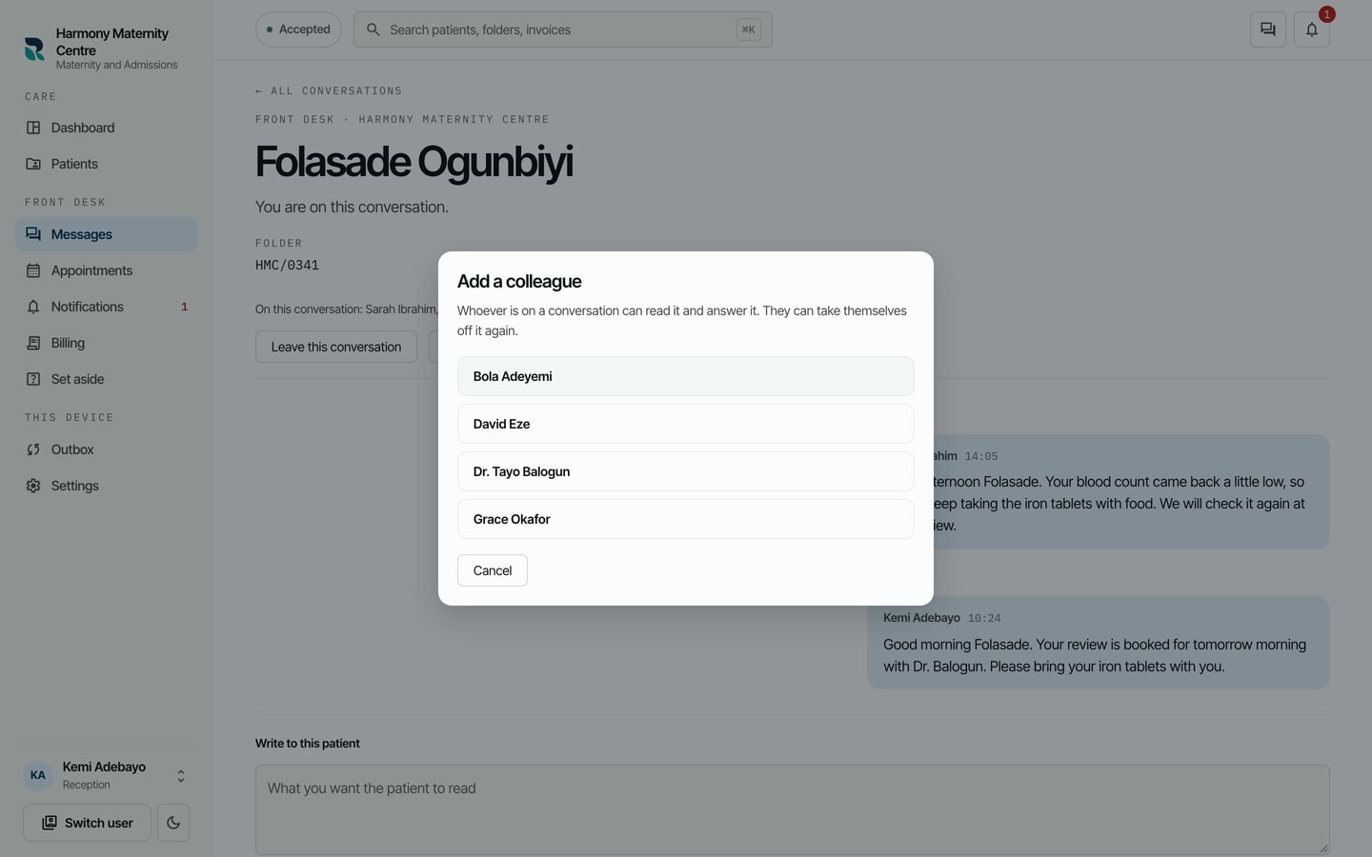Screen dimensions: 1372x857
Task: Cancel the Add a colleague dialog
Action: click(x=492, y=570)
